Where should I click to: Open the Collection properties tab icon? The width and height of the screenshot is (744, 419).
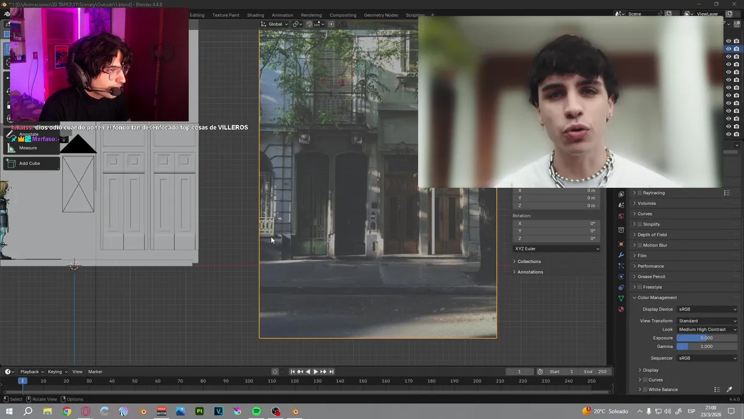coord(621,230)
